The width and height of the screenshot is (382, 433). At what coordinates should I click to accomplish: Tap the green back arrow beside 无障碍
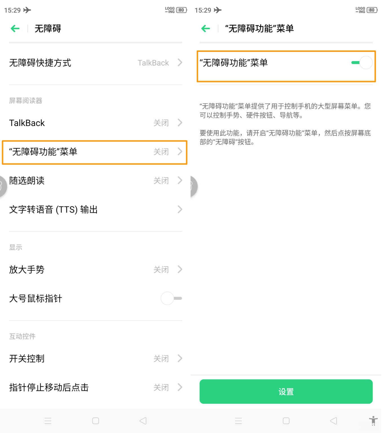click(x=15, y=28)
